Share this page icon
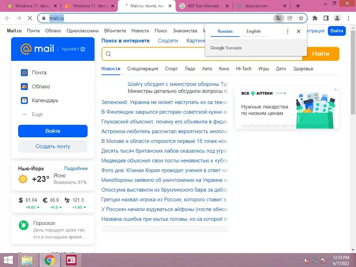Viewport: 356px width, 267px height. click(x=290, y=18)
